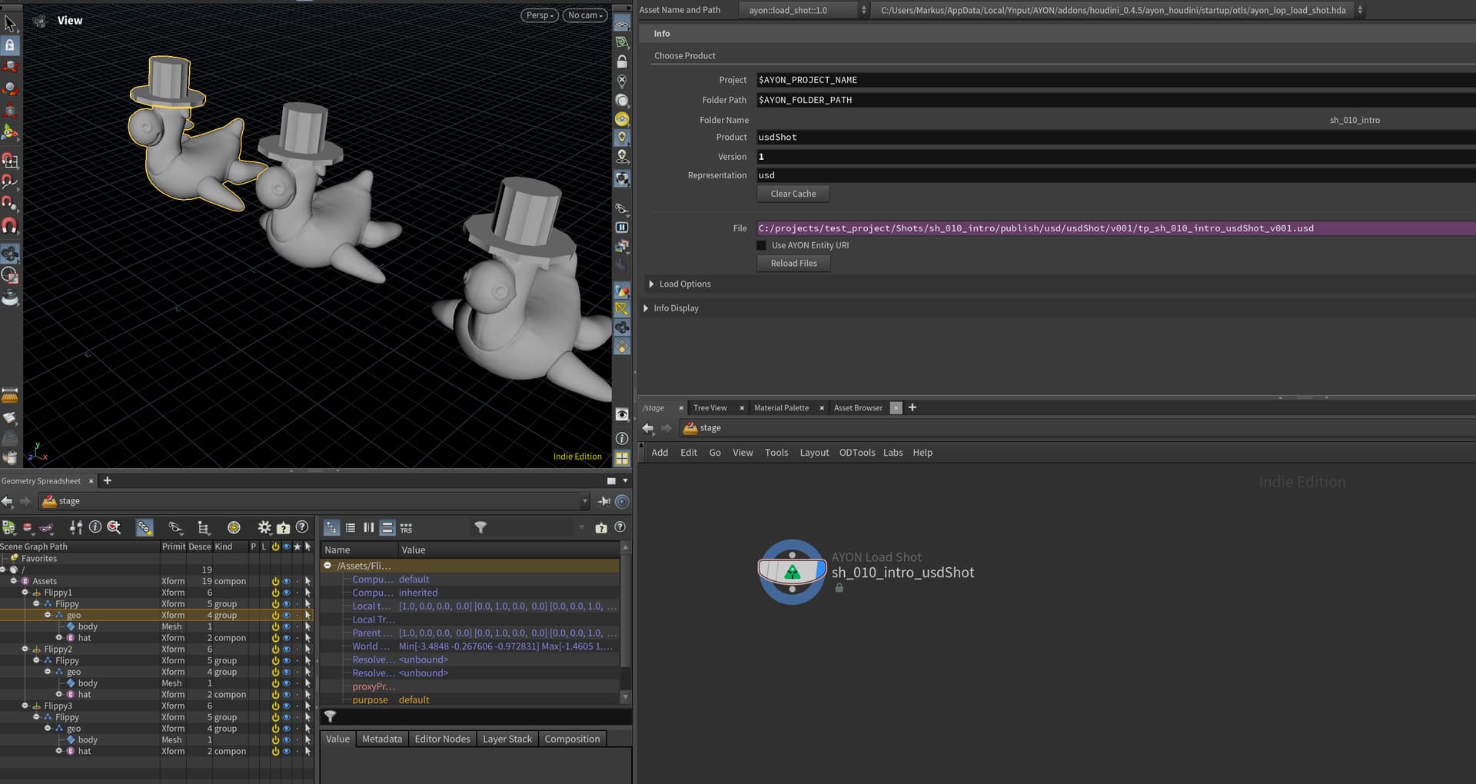Click the light bulb normal lighting icon
Screen dimensions: 1476x784
pyautogui.click(x=622, y=138)
